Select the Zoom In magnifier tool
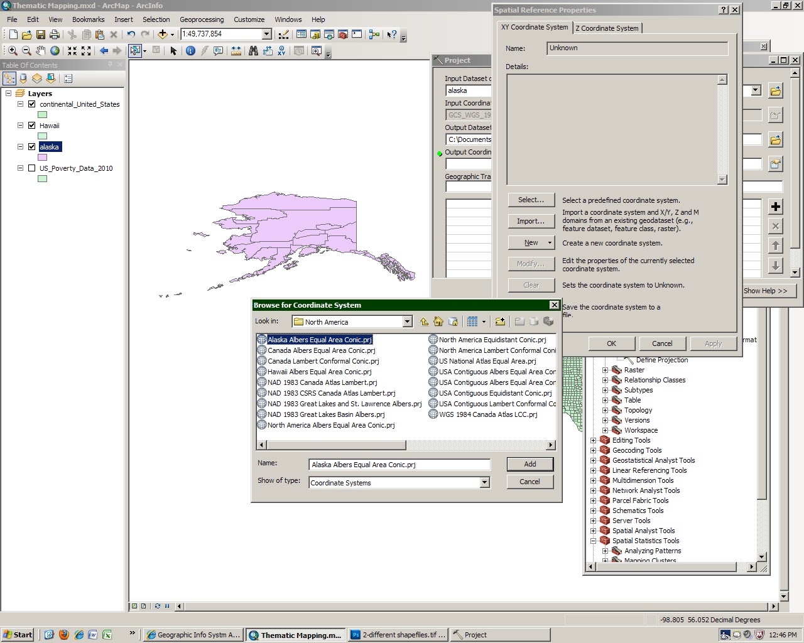The width and height of the screenshot is (804, 643). pyautogui.click(x=13, y=51)
